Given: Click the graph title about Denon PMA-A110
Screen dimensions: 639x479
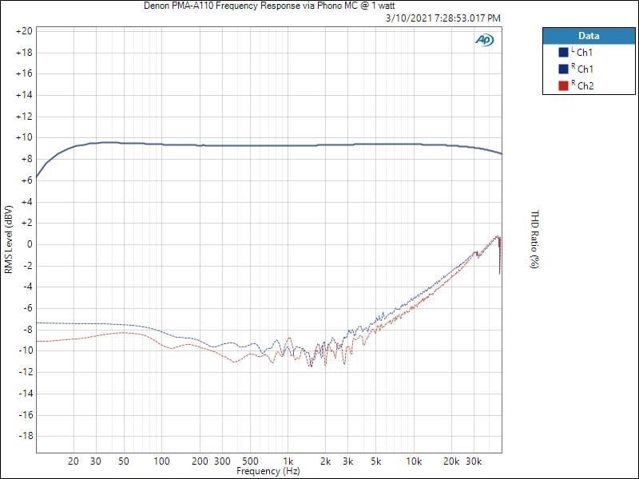Looking at the screenshot, I should point(268,6).
